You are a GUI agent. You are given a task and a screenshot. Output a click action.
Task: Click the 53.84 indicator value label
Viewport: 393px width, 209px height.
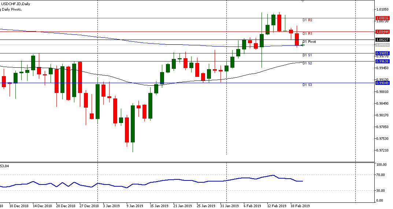tap(4, 166)
